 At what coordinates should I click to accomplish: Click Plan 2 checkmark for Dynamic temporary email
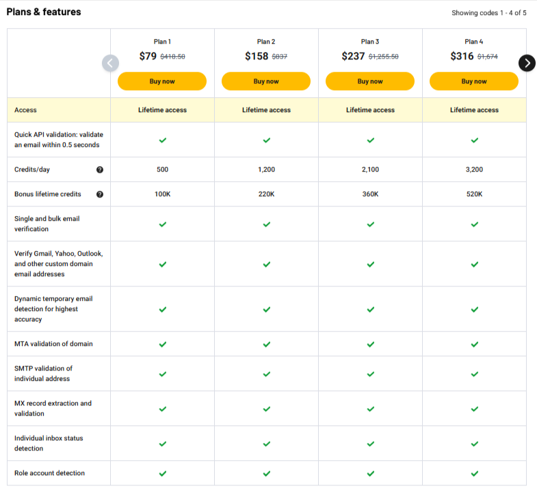tap(266, 309)
